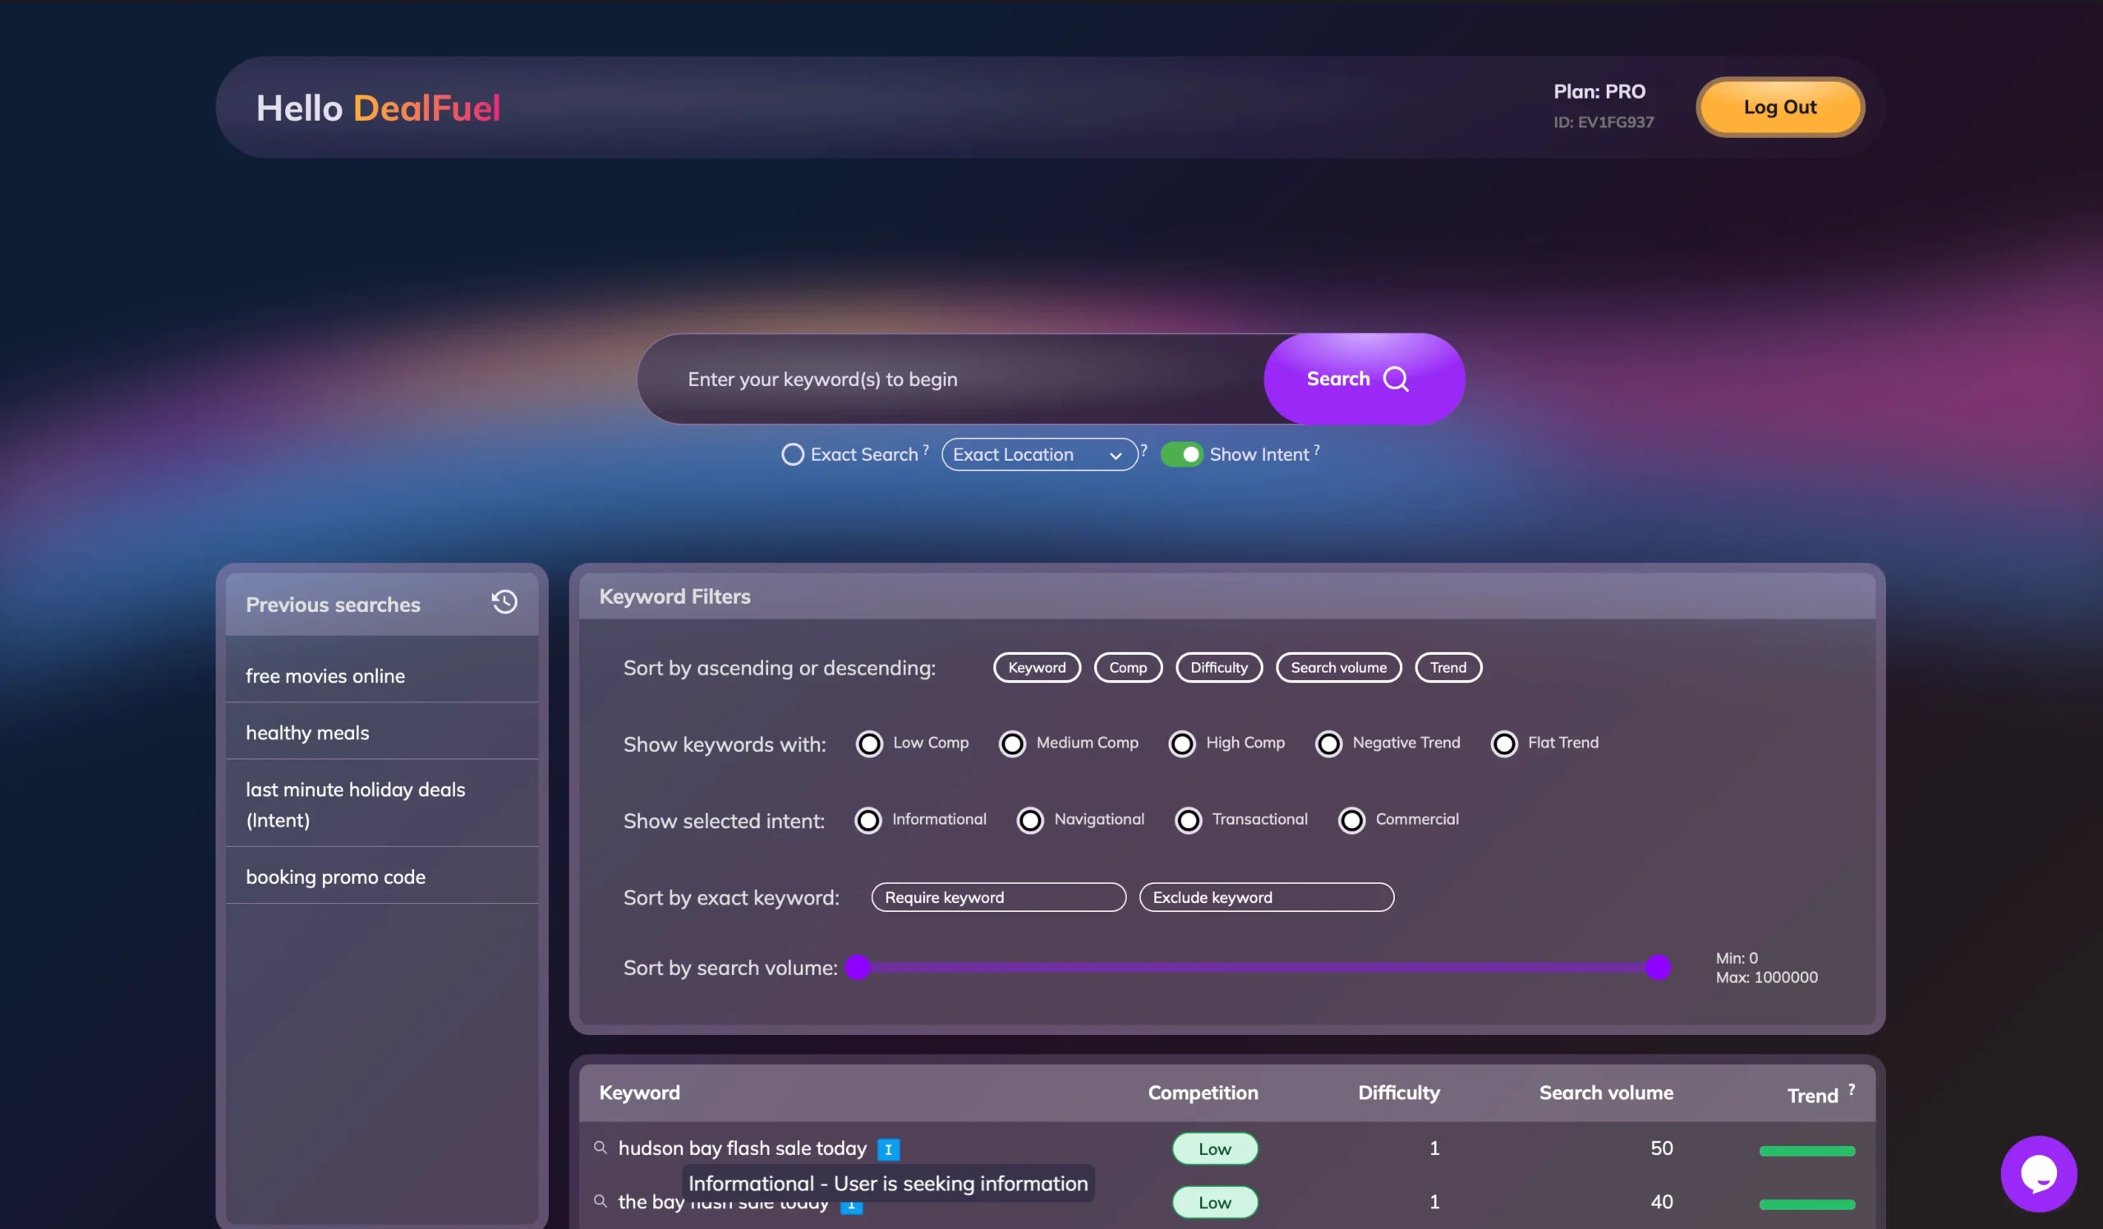This screenshot has height=1229, width=2103.
Task: Select the High Comp filter
Action: pos(1180,743)
